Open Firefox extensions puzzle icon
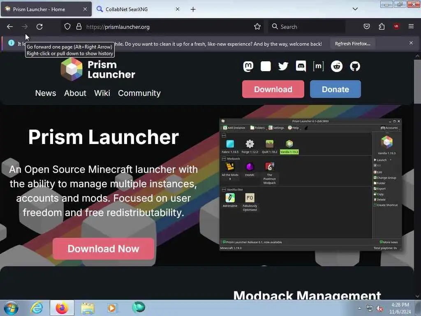This screenshot has width=421, height=316. coord(382,26)
